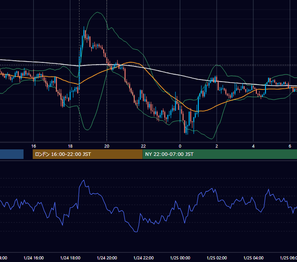Click the 1/25 02:00 time label
Screen dimensions: 297x262
pos(217,258)
